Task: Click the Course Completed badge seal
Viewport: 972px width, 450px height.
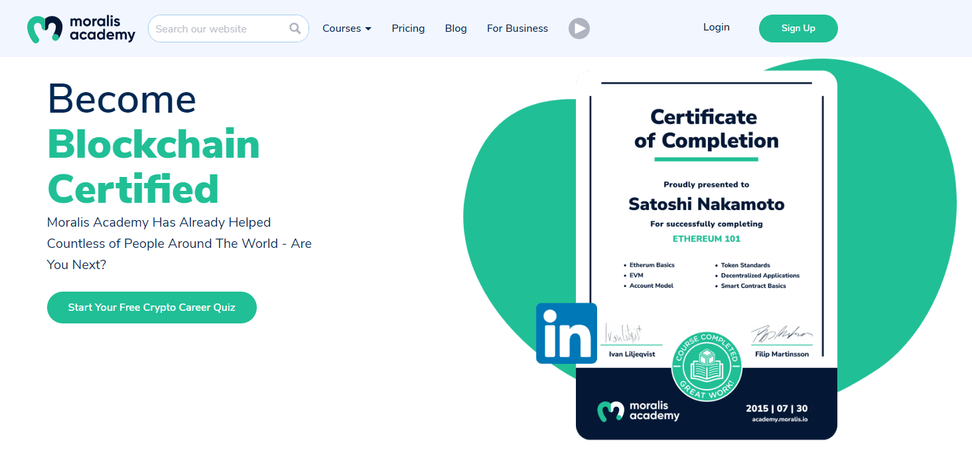Action: (707, 366)
